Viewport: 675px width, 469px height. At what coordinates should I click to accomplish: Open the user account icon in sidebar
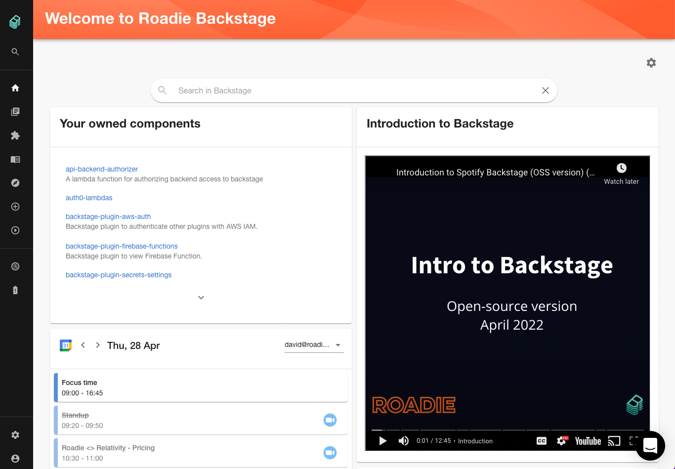click(x=15, y=459)
